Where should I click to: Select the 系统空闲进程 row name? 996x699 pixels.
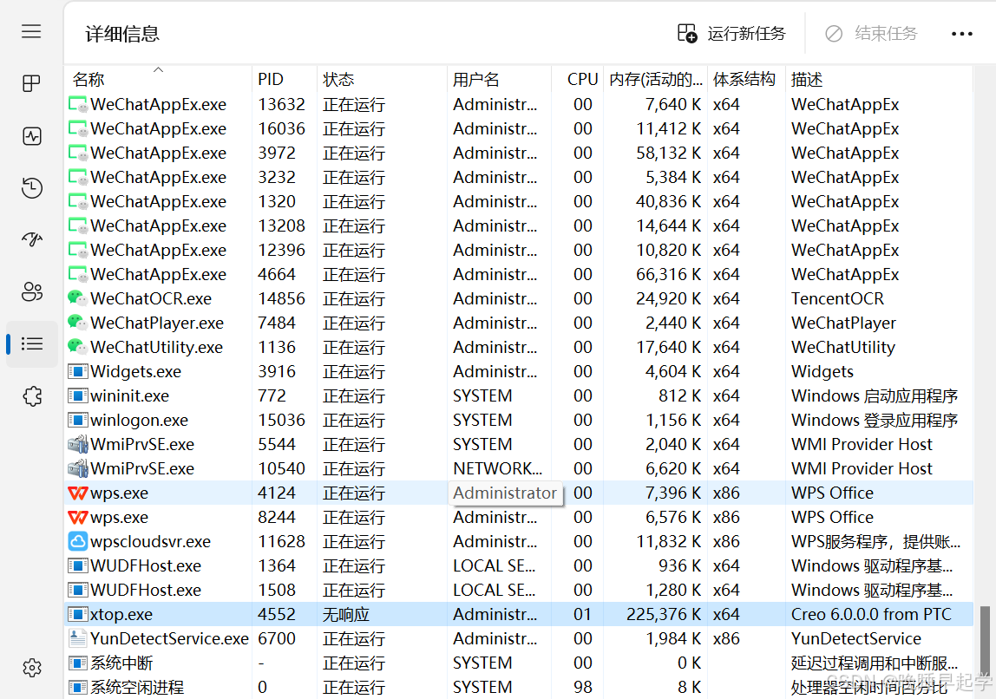(137, 688)
